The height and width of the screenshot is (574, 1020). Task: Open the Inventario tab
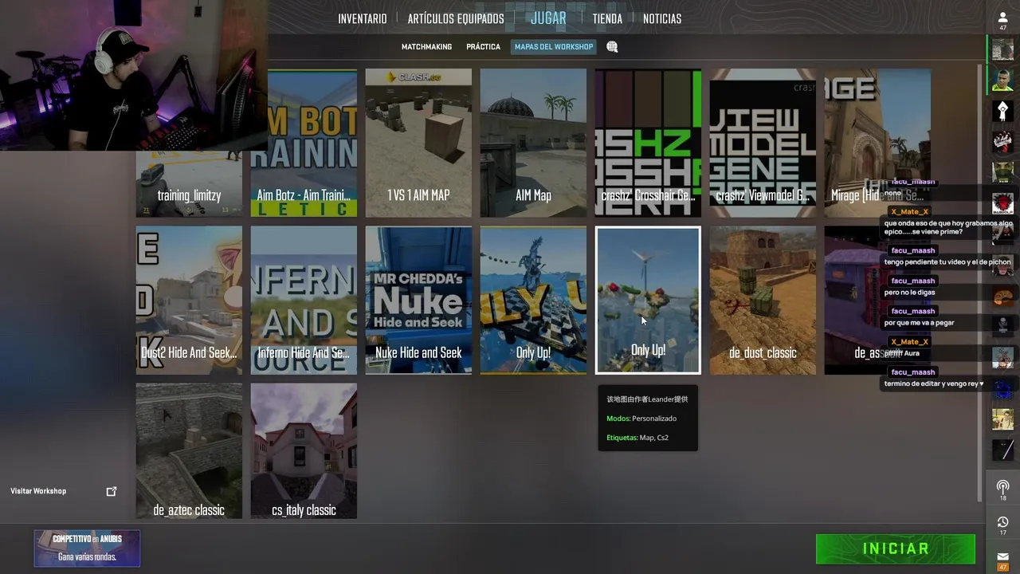363,19
